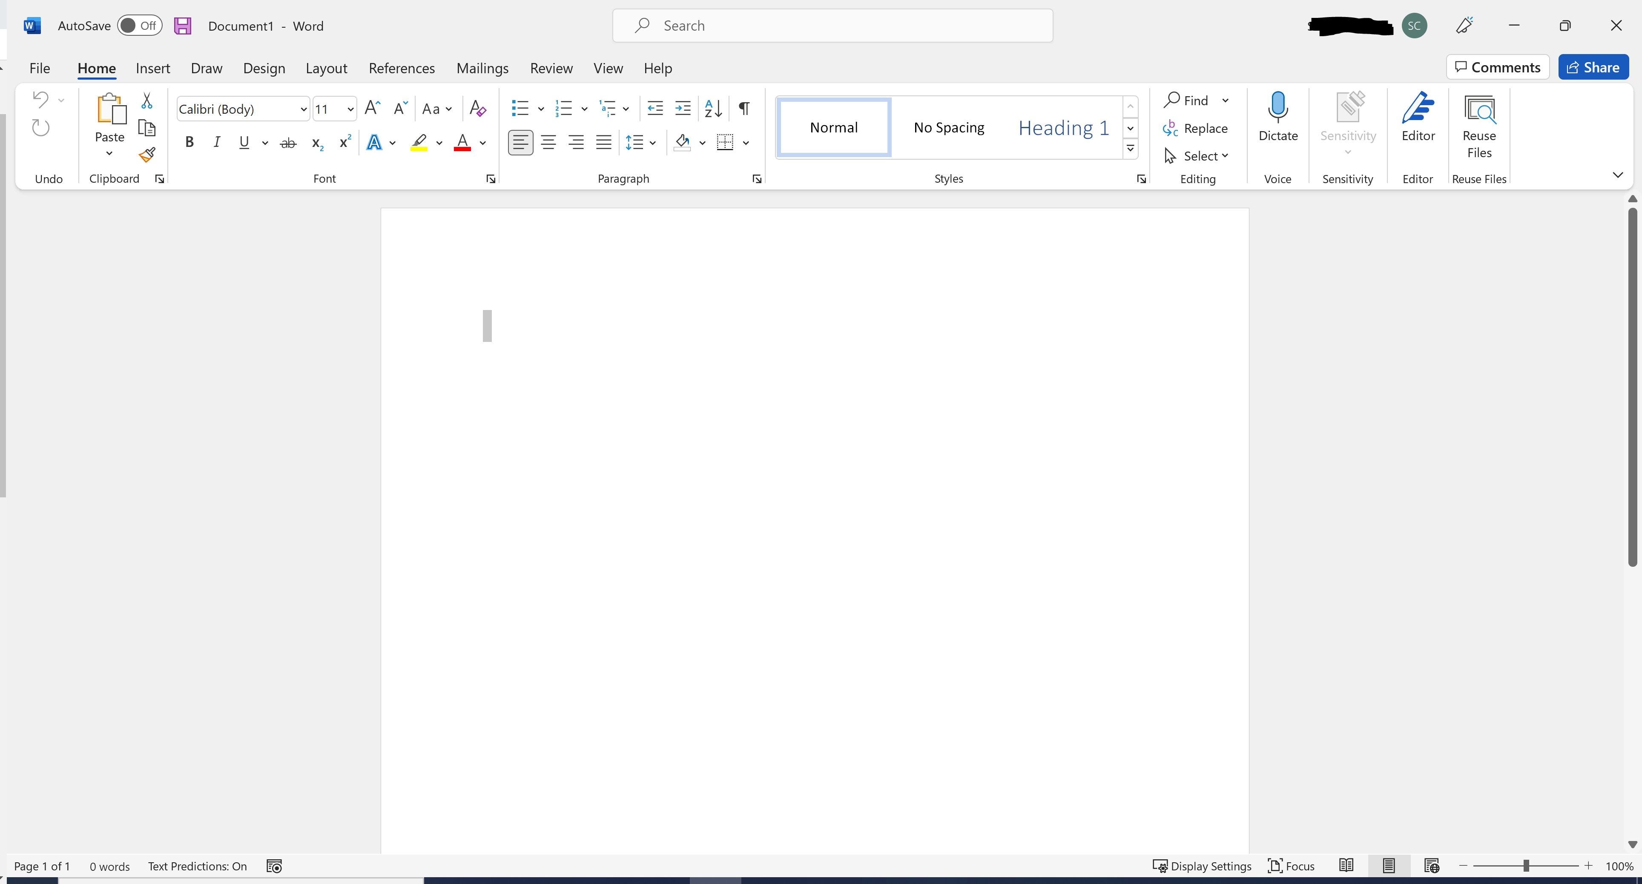This screenshot has width=1642, height=884.
Task: Open the Reuse Files icon
Action: pos(1479,109)
